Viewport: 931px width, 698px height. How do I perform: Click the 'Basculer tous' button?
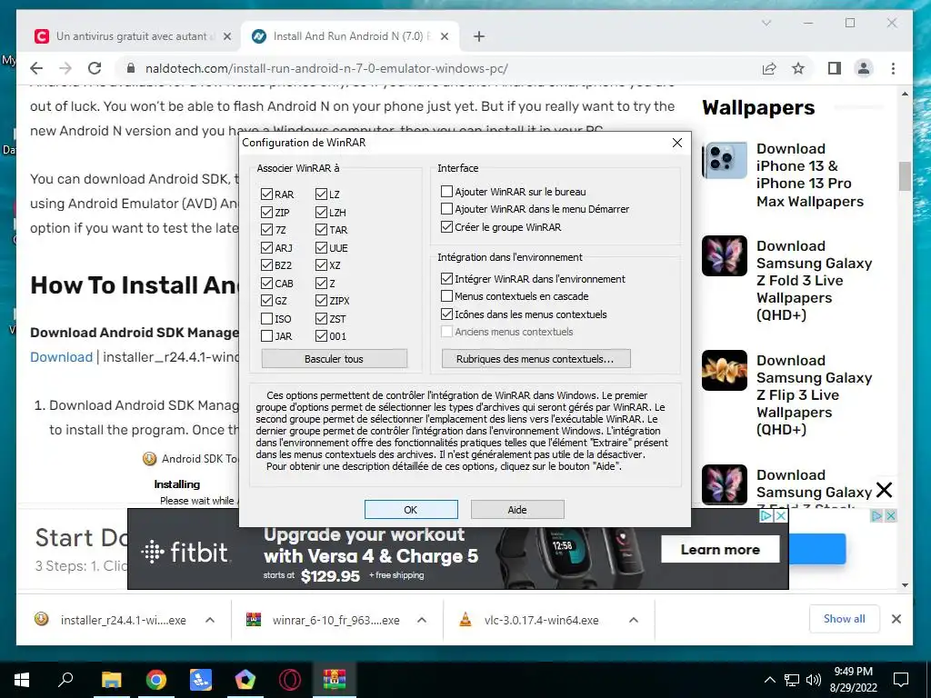335,358
